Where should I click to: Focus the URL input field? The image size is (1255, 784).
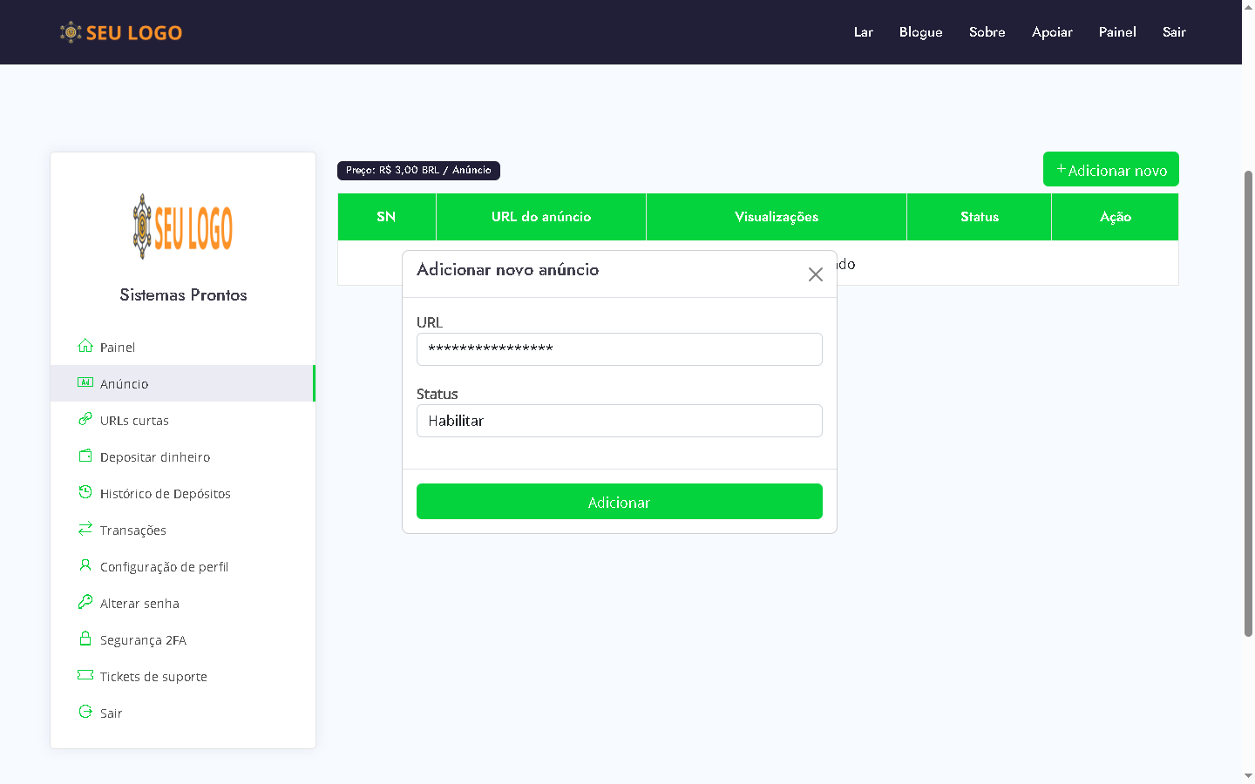tap(619, 349)
